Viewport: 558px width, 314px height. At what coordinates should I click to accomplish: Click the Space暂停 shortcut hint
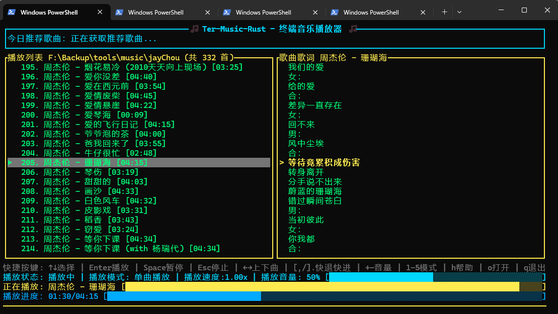(164, 268)
